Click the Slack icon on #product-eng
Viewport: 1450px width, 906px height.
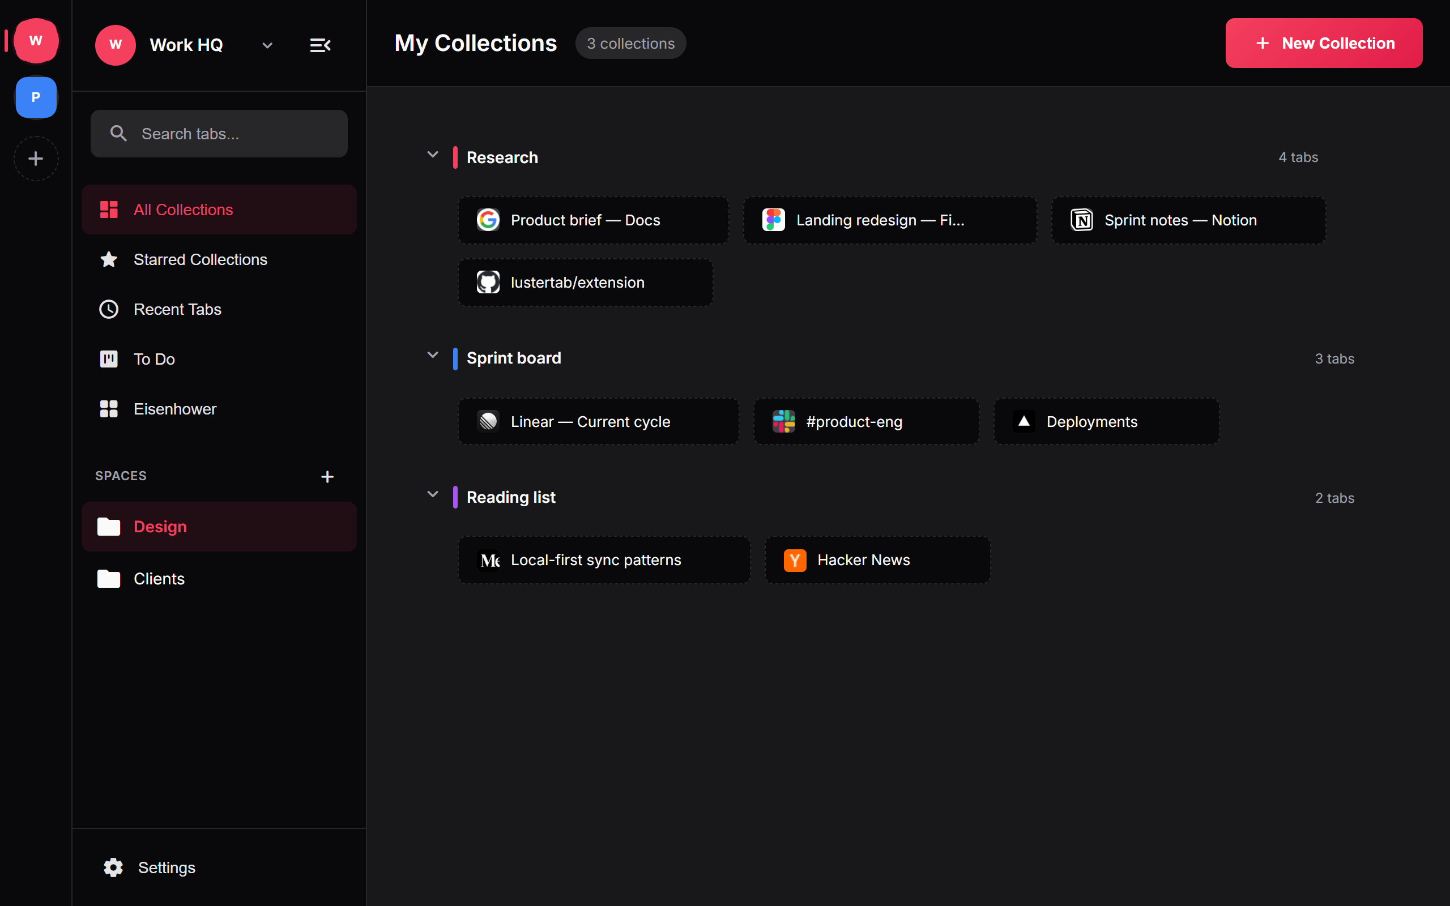point(783,421)
